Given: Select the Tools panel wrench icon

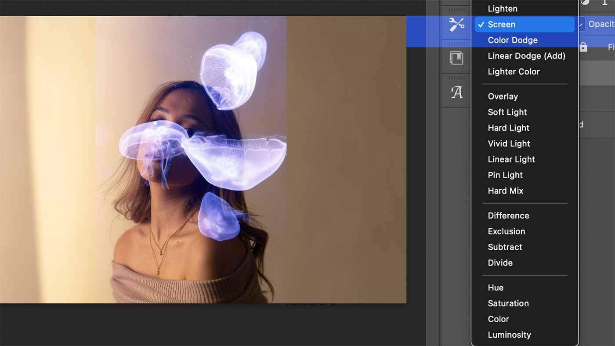Looking at the screenshot, I should pos(457,24).
